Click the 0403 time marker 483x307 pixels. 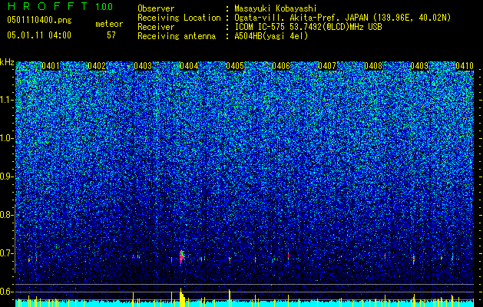click(x=143, y=66)
